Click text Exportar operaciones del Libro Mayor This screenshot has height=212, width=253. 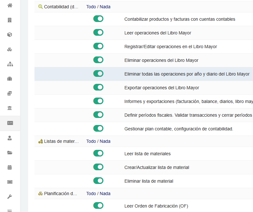tap(162, 88)
